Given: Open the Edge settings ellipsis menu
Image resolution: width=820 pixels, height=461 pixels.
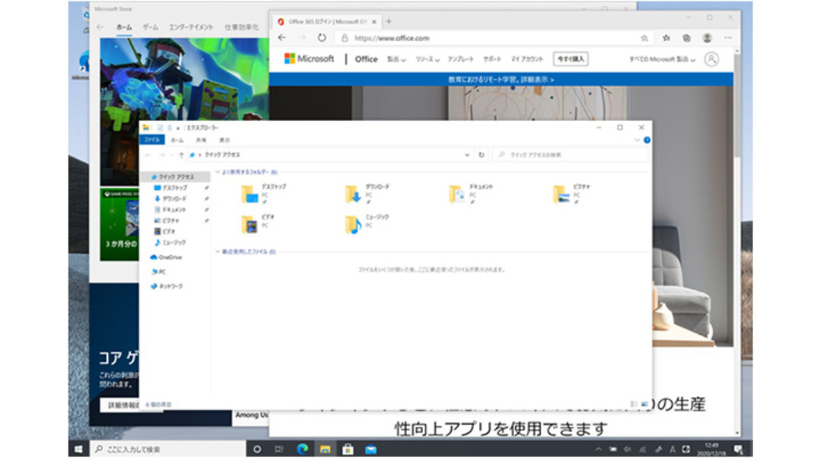Looking at the screenshot, I should [x=728, y=38].
